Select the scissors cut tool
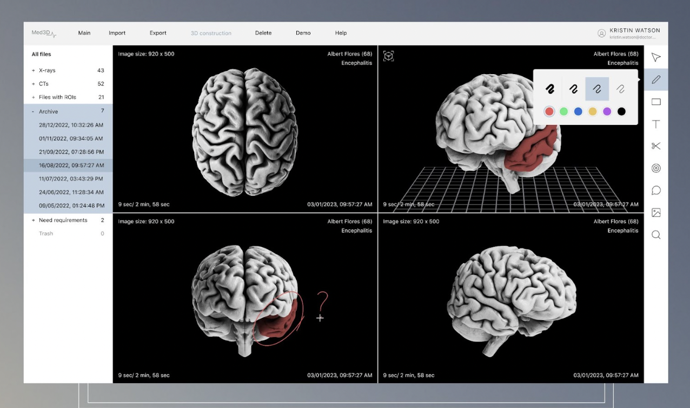Viewport: 690px width, 408px height. (x=656, y=146)
